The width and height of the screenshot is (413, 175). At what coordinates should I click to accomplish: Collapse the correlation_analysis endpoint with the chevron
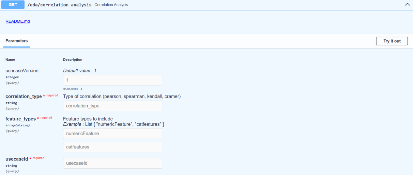(x=407, y=5)
